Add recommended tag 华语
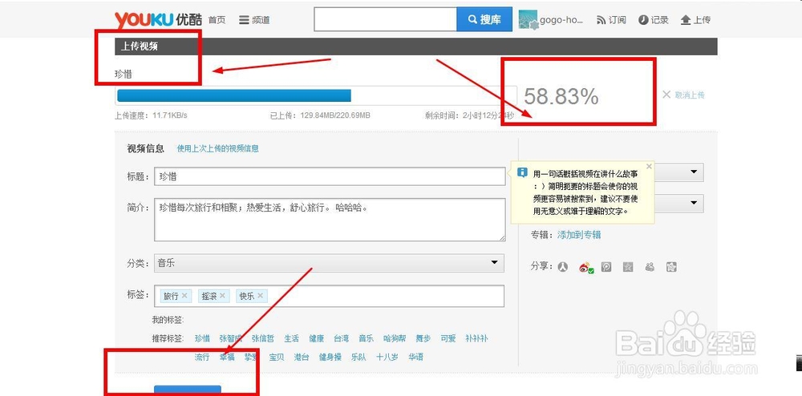Image resolution: width=802 pixels, height=396 pixels. [415, 358]
